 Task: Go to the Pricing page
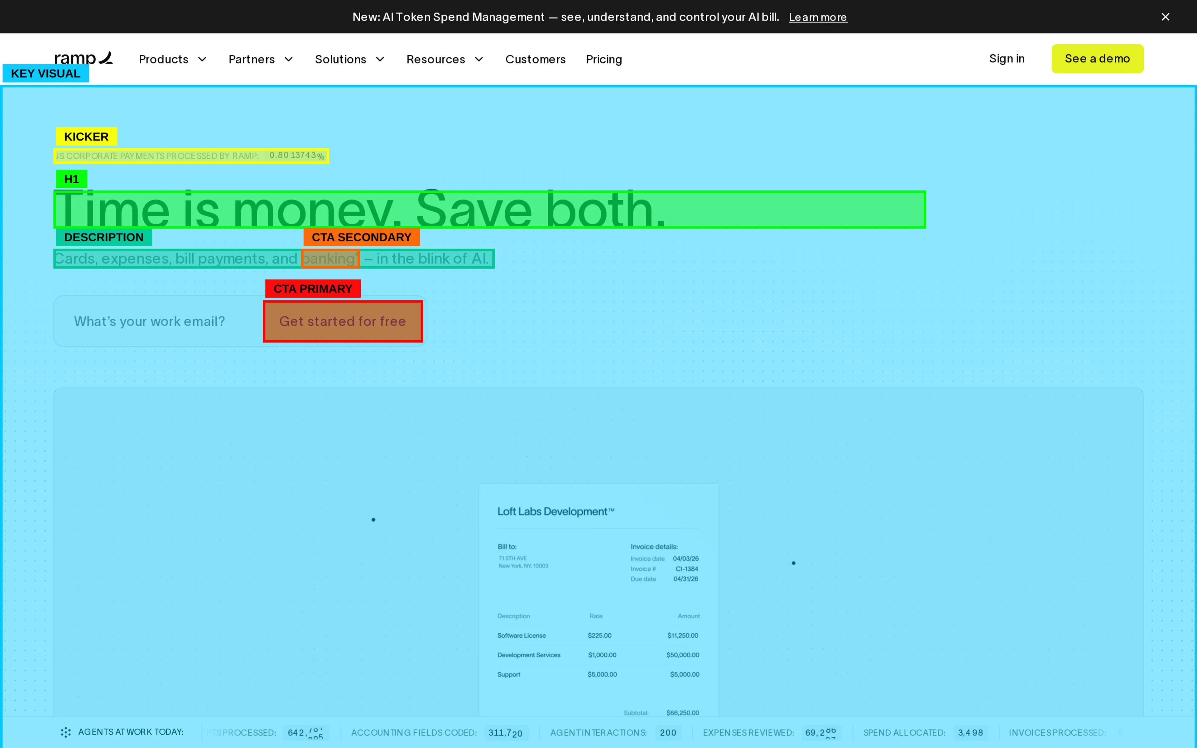[604, 59]
